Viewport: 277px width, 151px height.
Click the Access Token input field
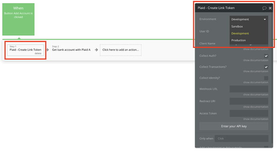(249, 114)
